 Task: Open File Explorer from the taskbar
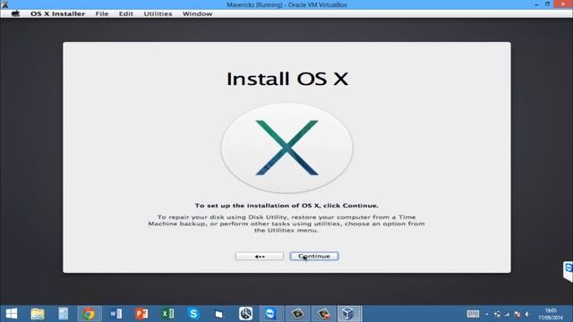click(38, 314)
